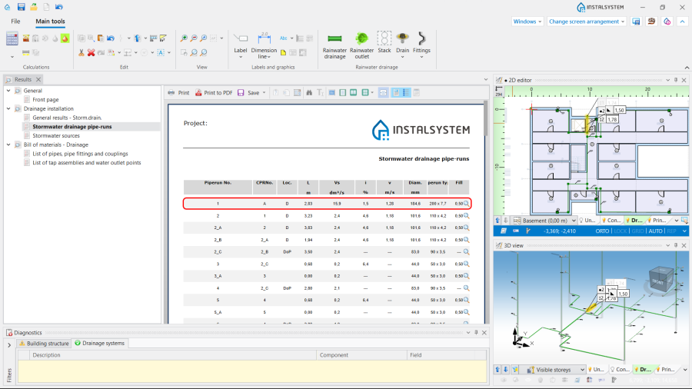This screenshot has height=389, width=692.
Task: Select the orange flame drop calculation icon
Action: point(65,38)
